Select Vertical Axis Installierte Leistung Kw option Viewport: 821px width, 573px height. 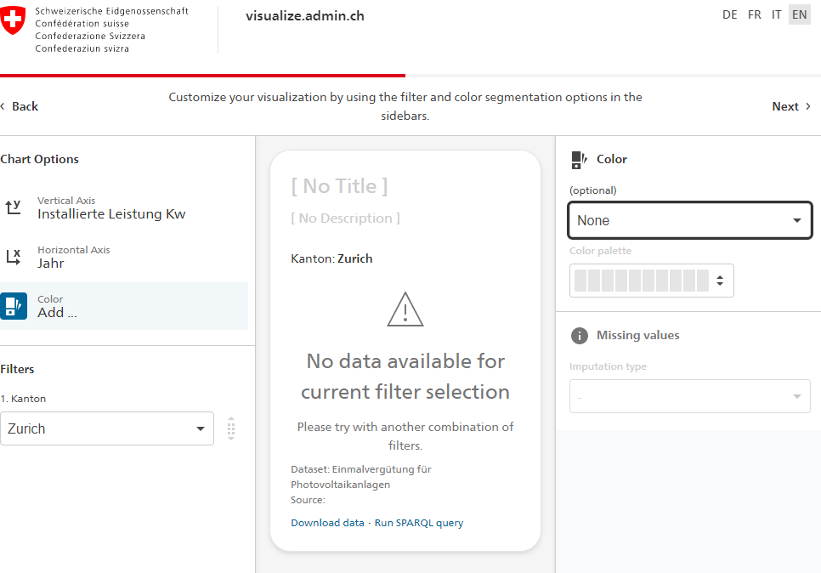(124, 208)
